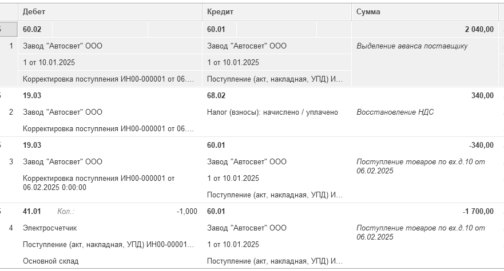Click Выделение аванса поставщику description
This screenshot has width=504, height=271.
pyautogui.click(x=412, y=46)
